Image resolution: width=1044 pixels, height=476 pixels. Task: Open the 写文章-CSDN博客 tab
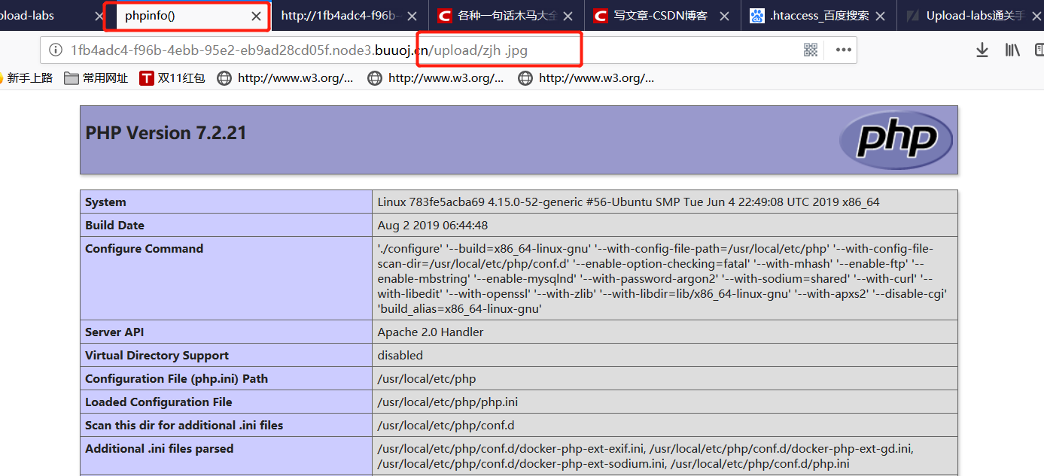click(x=660, y=16)
